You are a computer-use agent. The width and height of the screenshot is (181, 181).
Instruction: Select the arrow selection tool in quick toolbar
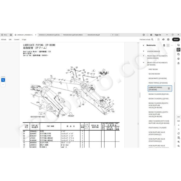coord(3,80)
